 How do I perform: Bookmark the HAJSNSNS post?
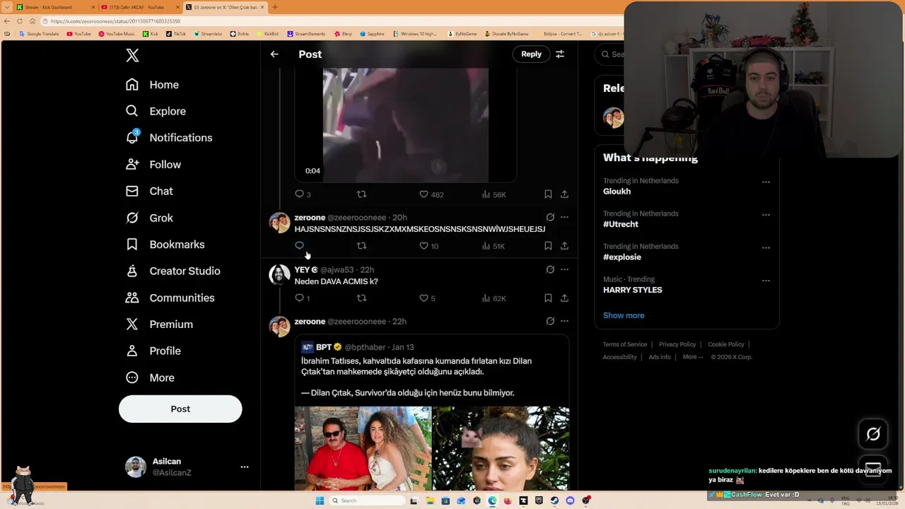coord(548,245)
